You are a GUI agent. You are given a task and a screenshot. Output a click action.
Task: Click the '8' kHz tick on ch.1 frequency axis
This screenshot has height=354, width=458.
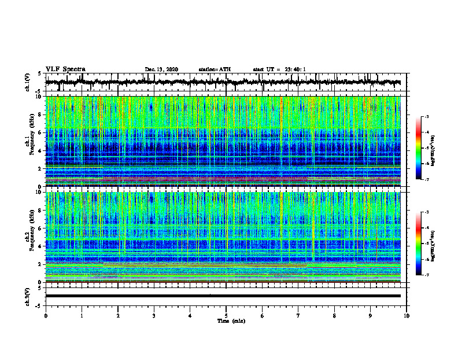(x=40, y=115)
